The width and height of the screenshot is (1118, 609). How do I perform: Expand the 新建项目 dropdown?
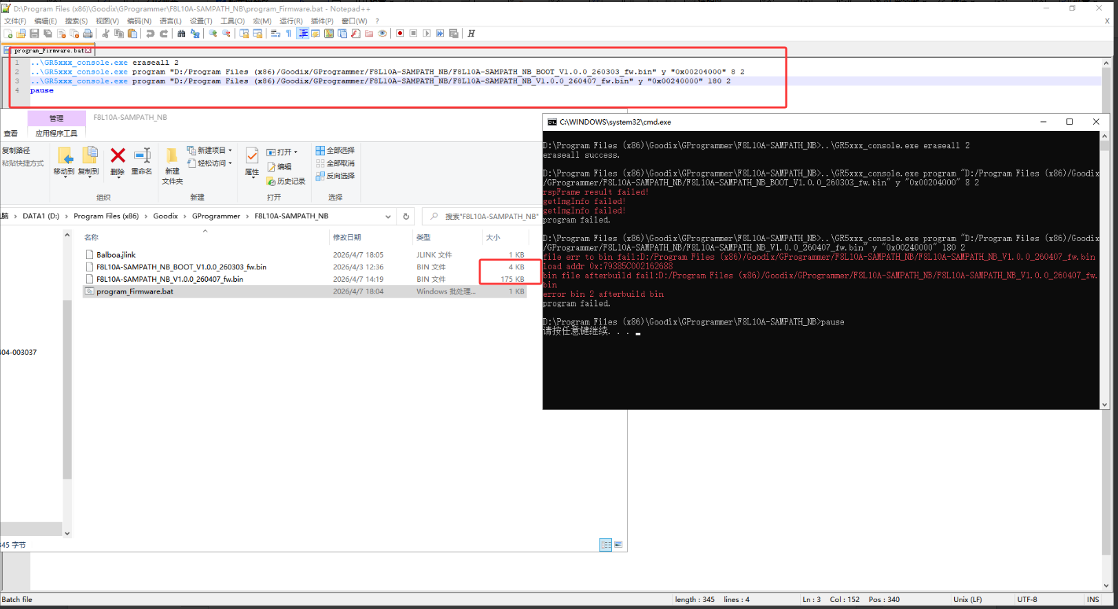tap(230, 150)
